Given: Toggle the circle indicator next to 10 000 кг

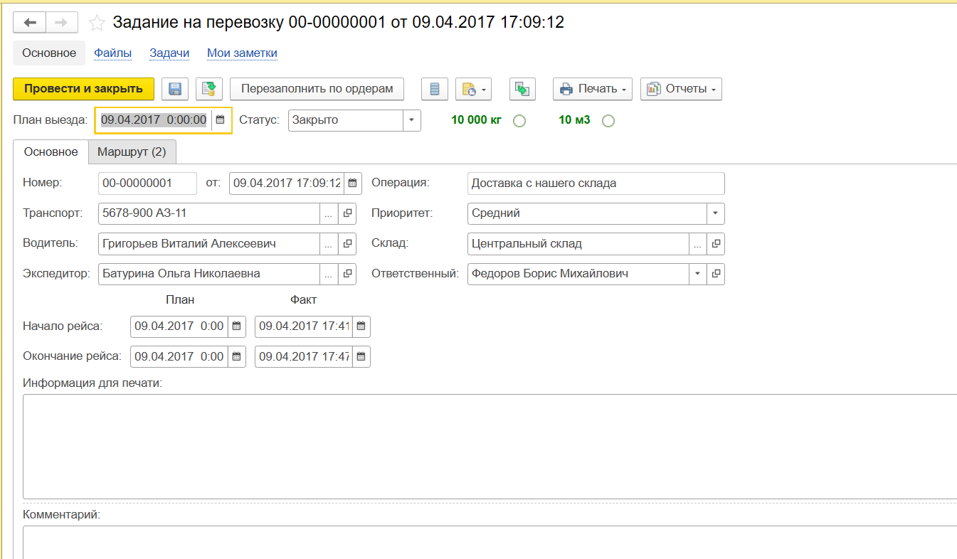Looking at the screenshot, I should pyautogui.click(x=519, y=121).
